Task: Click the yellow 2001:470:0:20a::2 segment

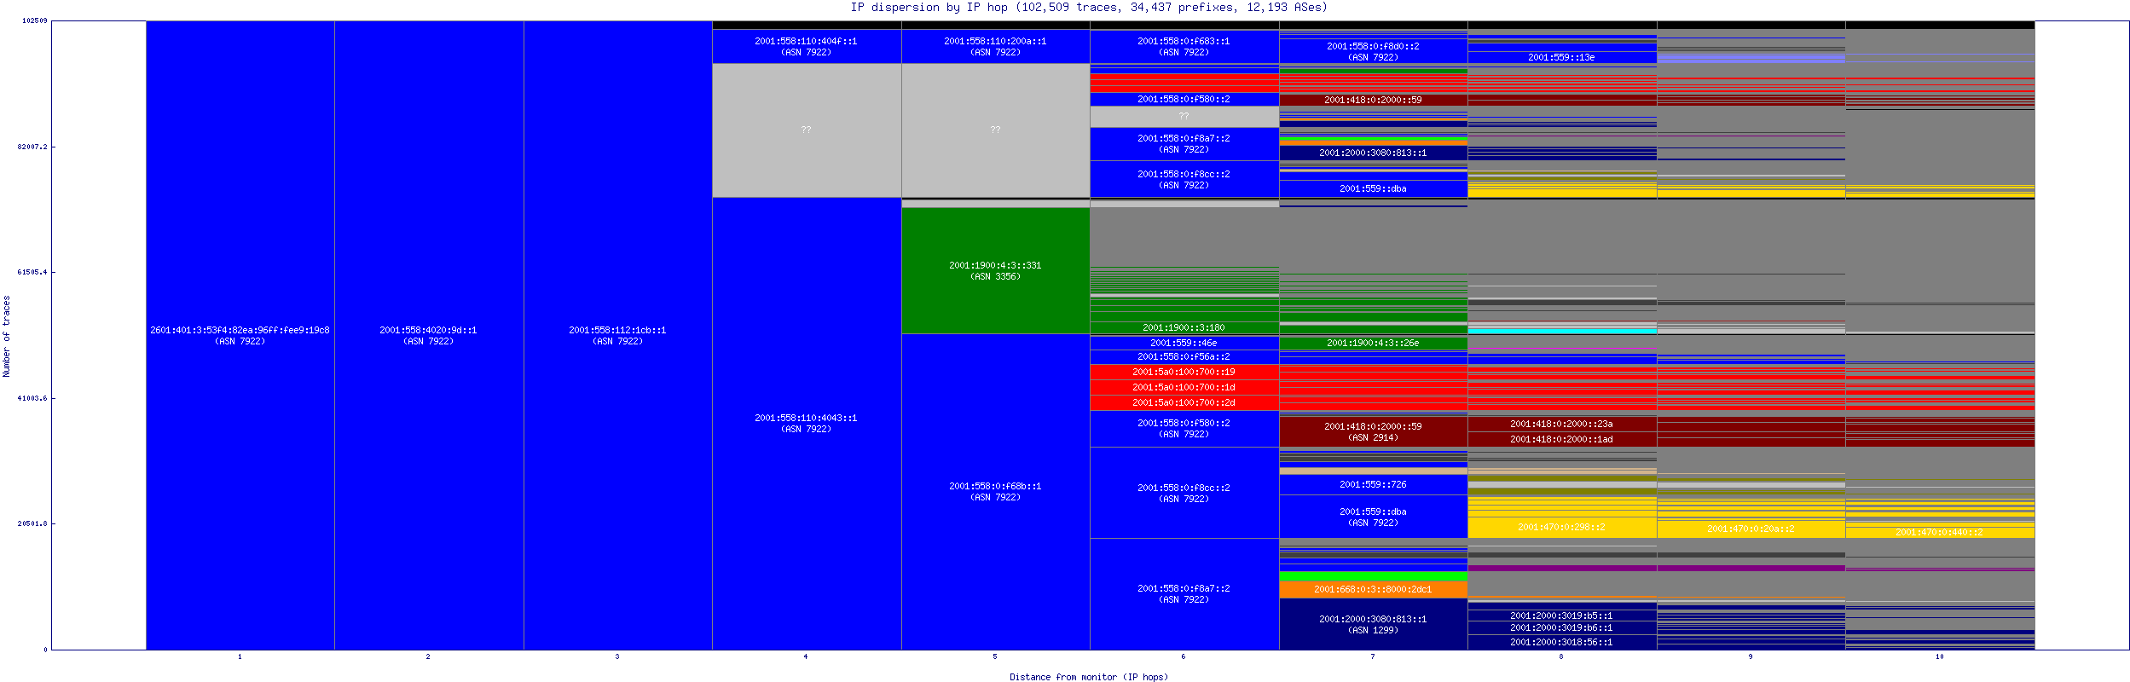Action: point(1751,529)
